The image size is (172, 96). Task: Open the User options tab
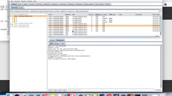pos(100,4)
